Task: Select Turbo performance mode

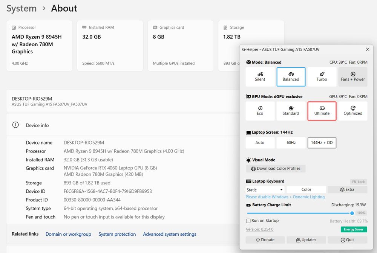Action: point(322,77)
